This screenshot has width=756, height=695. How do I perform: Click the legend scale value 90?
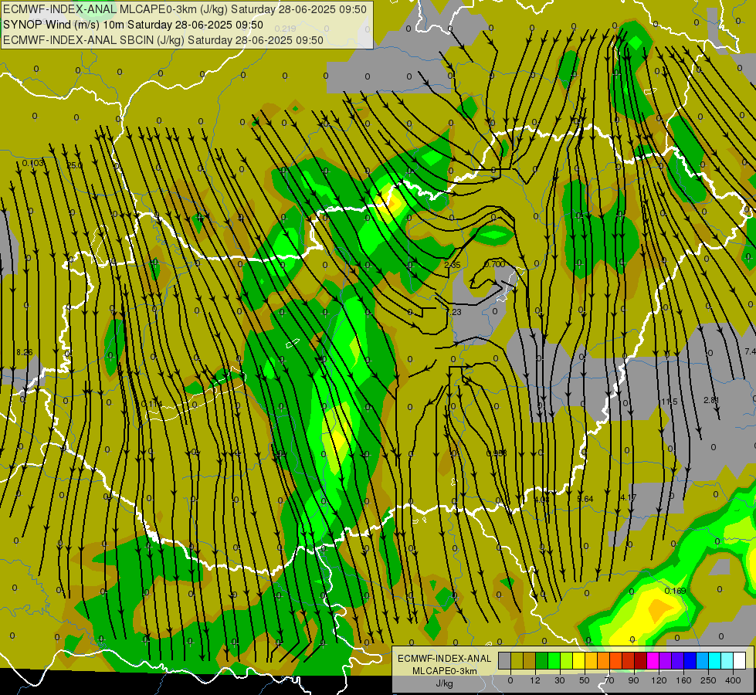point(633,680)
